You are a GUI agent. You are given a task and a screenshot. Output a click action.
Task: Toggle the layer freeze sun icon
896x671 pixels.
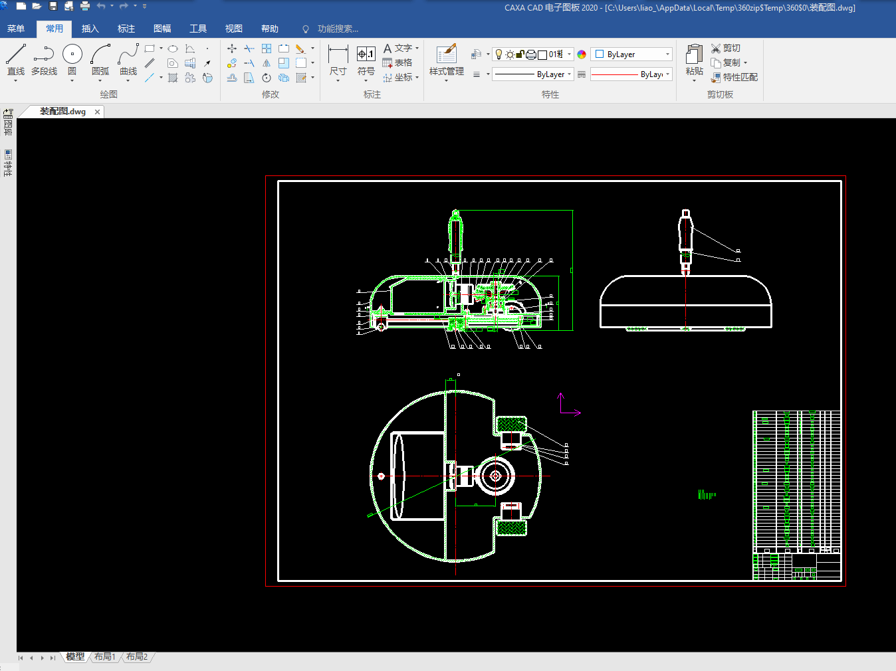click(510, 54)
